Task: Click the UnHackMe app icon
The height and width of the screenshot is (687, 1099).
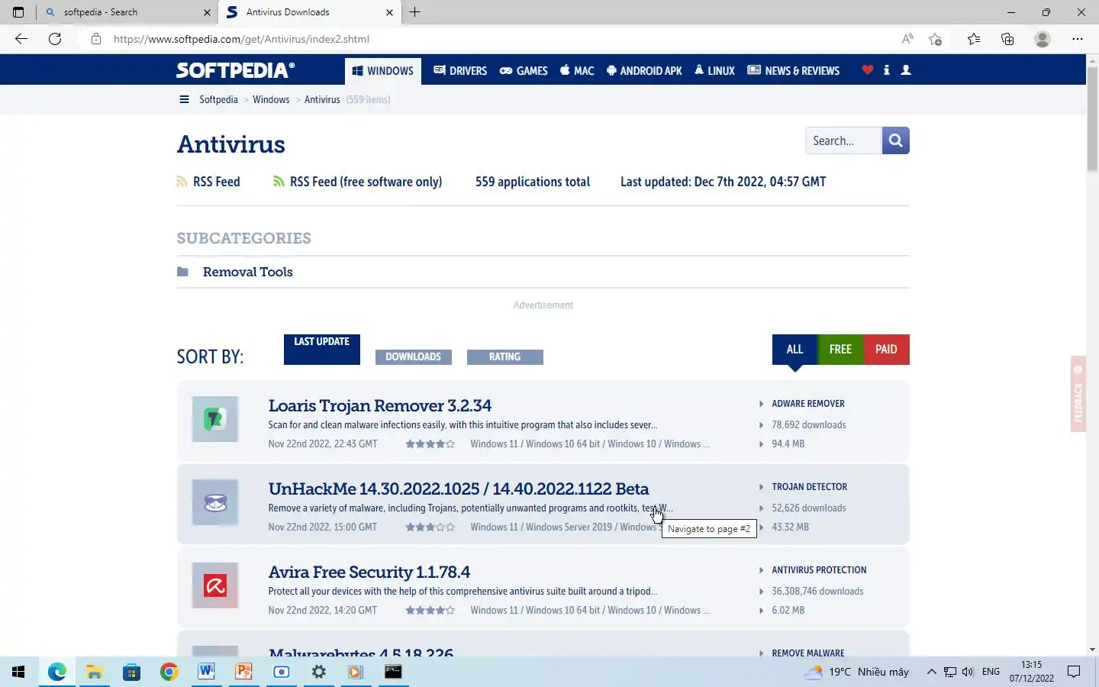Action: [215, 502]
